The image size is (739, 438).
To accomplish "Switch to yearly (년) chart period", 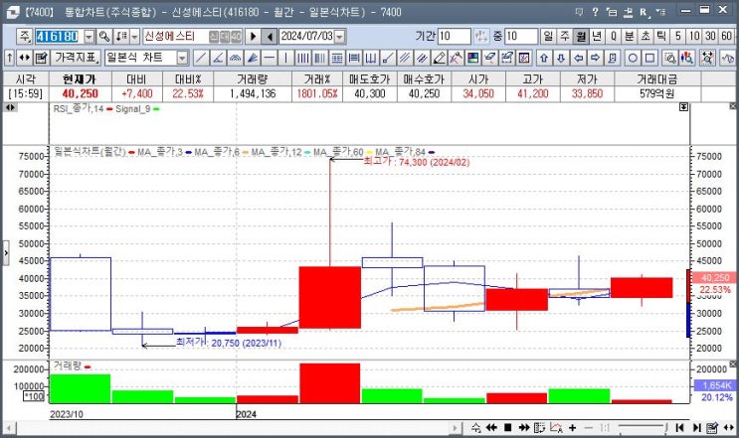I will (x=597, y=36).
